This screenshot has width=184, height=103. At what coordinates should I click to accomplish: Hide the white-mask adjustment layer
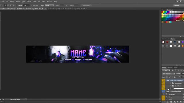(163, 89)
